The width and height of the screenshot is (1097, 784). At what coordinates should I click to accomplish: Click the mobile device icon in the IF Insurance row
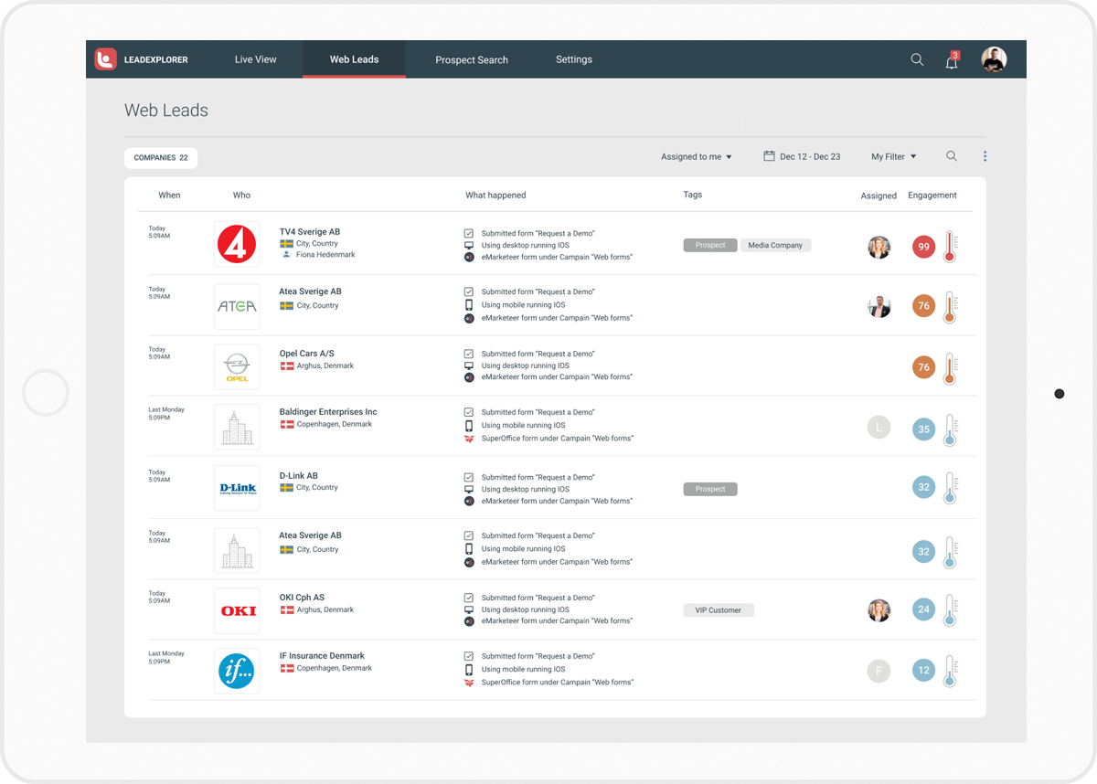pyautogui.click(x=469, y=669)
